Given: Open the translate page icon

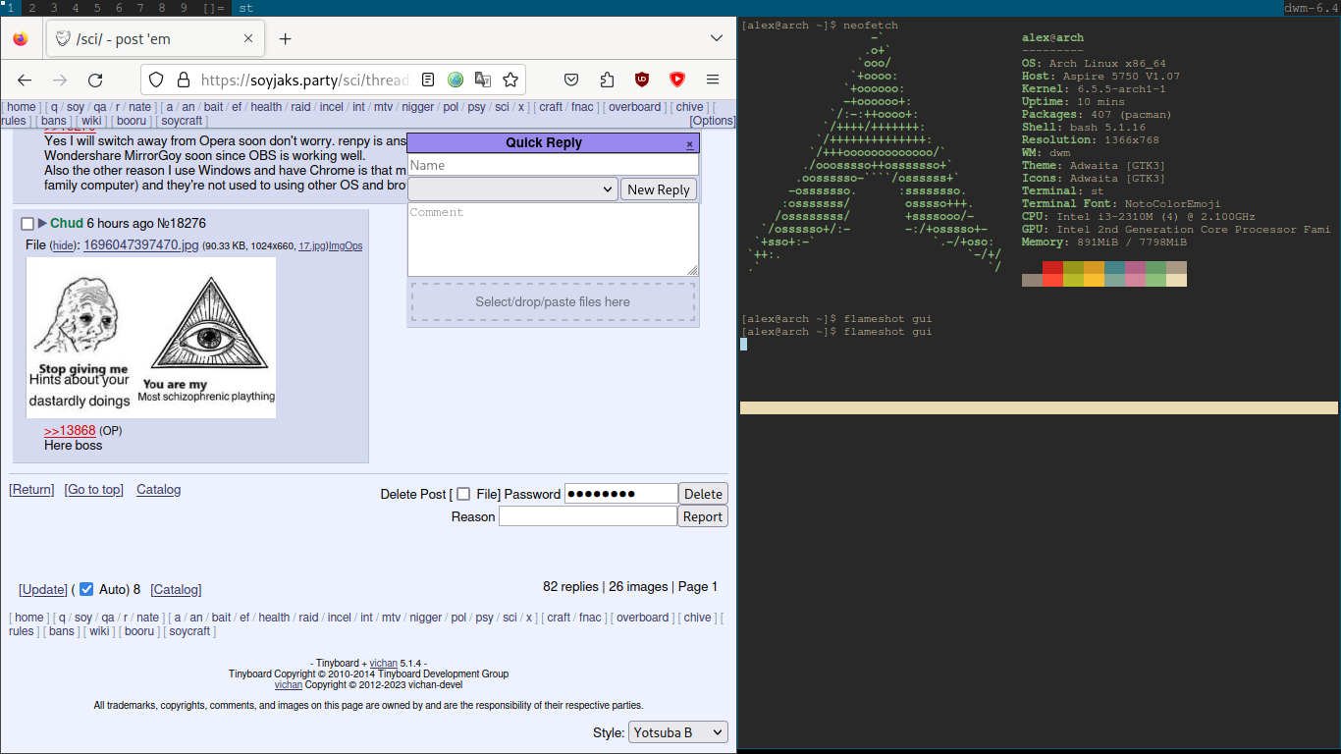Looking at the screenshot, I should 483,81.
